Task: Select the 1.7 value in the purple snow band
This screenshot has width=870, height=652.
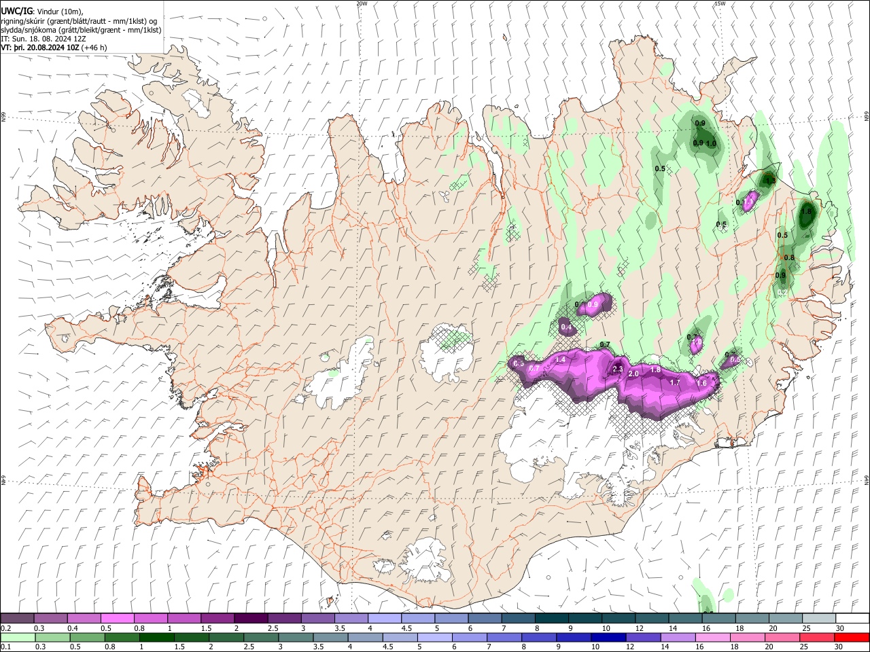Action: coord(675,383)
